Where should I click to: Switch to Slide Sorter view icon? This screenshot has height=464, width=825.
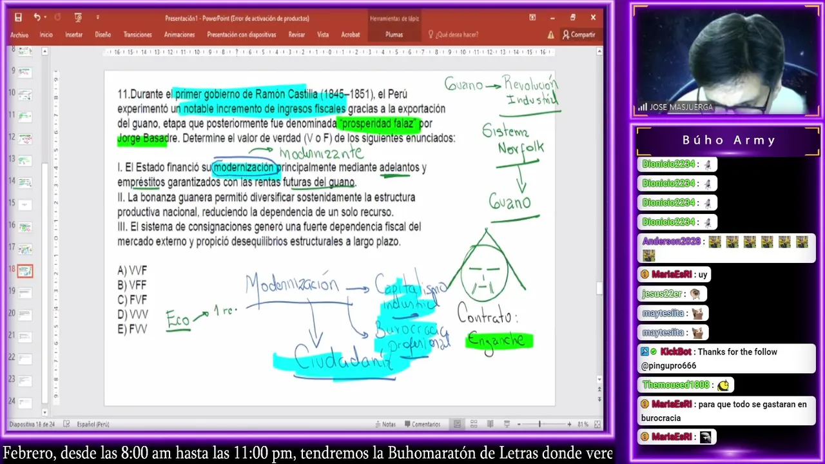coord(474,424)
